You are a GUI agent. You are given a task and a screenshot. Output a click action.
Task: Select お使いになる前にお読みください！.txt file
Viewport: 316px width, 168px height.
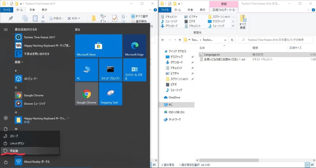[x=257, y=59]
